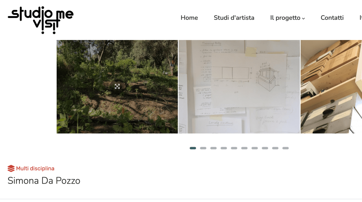Click the Multi disciplina layers icon
This screenshot has width=362, height=202.
point(11,168)
